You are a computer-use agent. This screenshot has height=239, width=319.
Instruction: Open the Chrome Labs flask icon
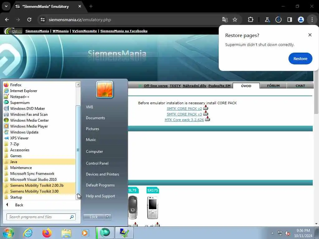(x=267, y=20)
